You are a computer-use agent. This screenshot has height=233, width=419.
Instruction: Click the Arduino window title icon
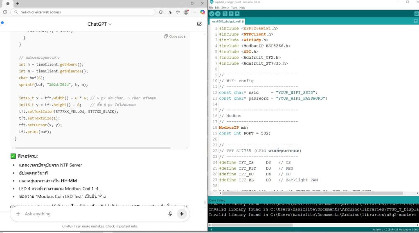212,2
